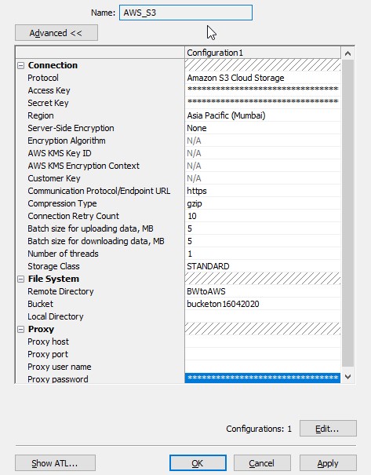Click the scrollbar down arrow
This screenshot has height=475, width=371.
point(347,377)
